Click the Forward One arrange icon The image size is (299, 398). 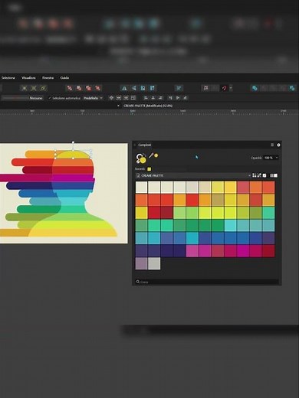coord(88,88)
